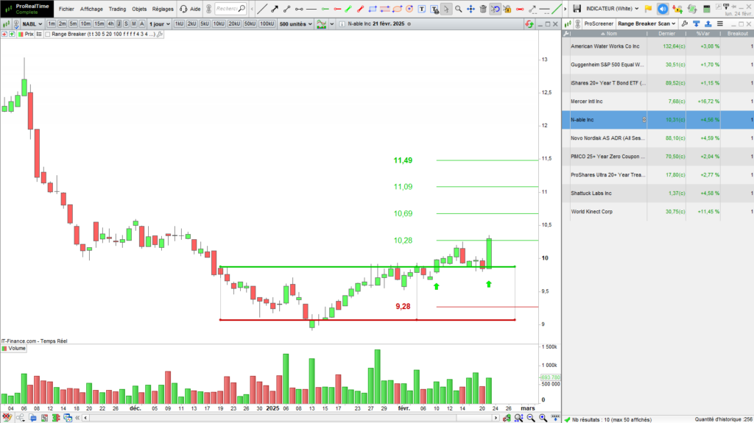Select the cursor pointer tool
The image size is (754, 423).
pyautogui.click(x=446, y=9)
